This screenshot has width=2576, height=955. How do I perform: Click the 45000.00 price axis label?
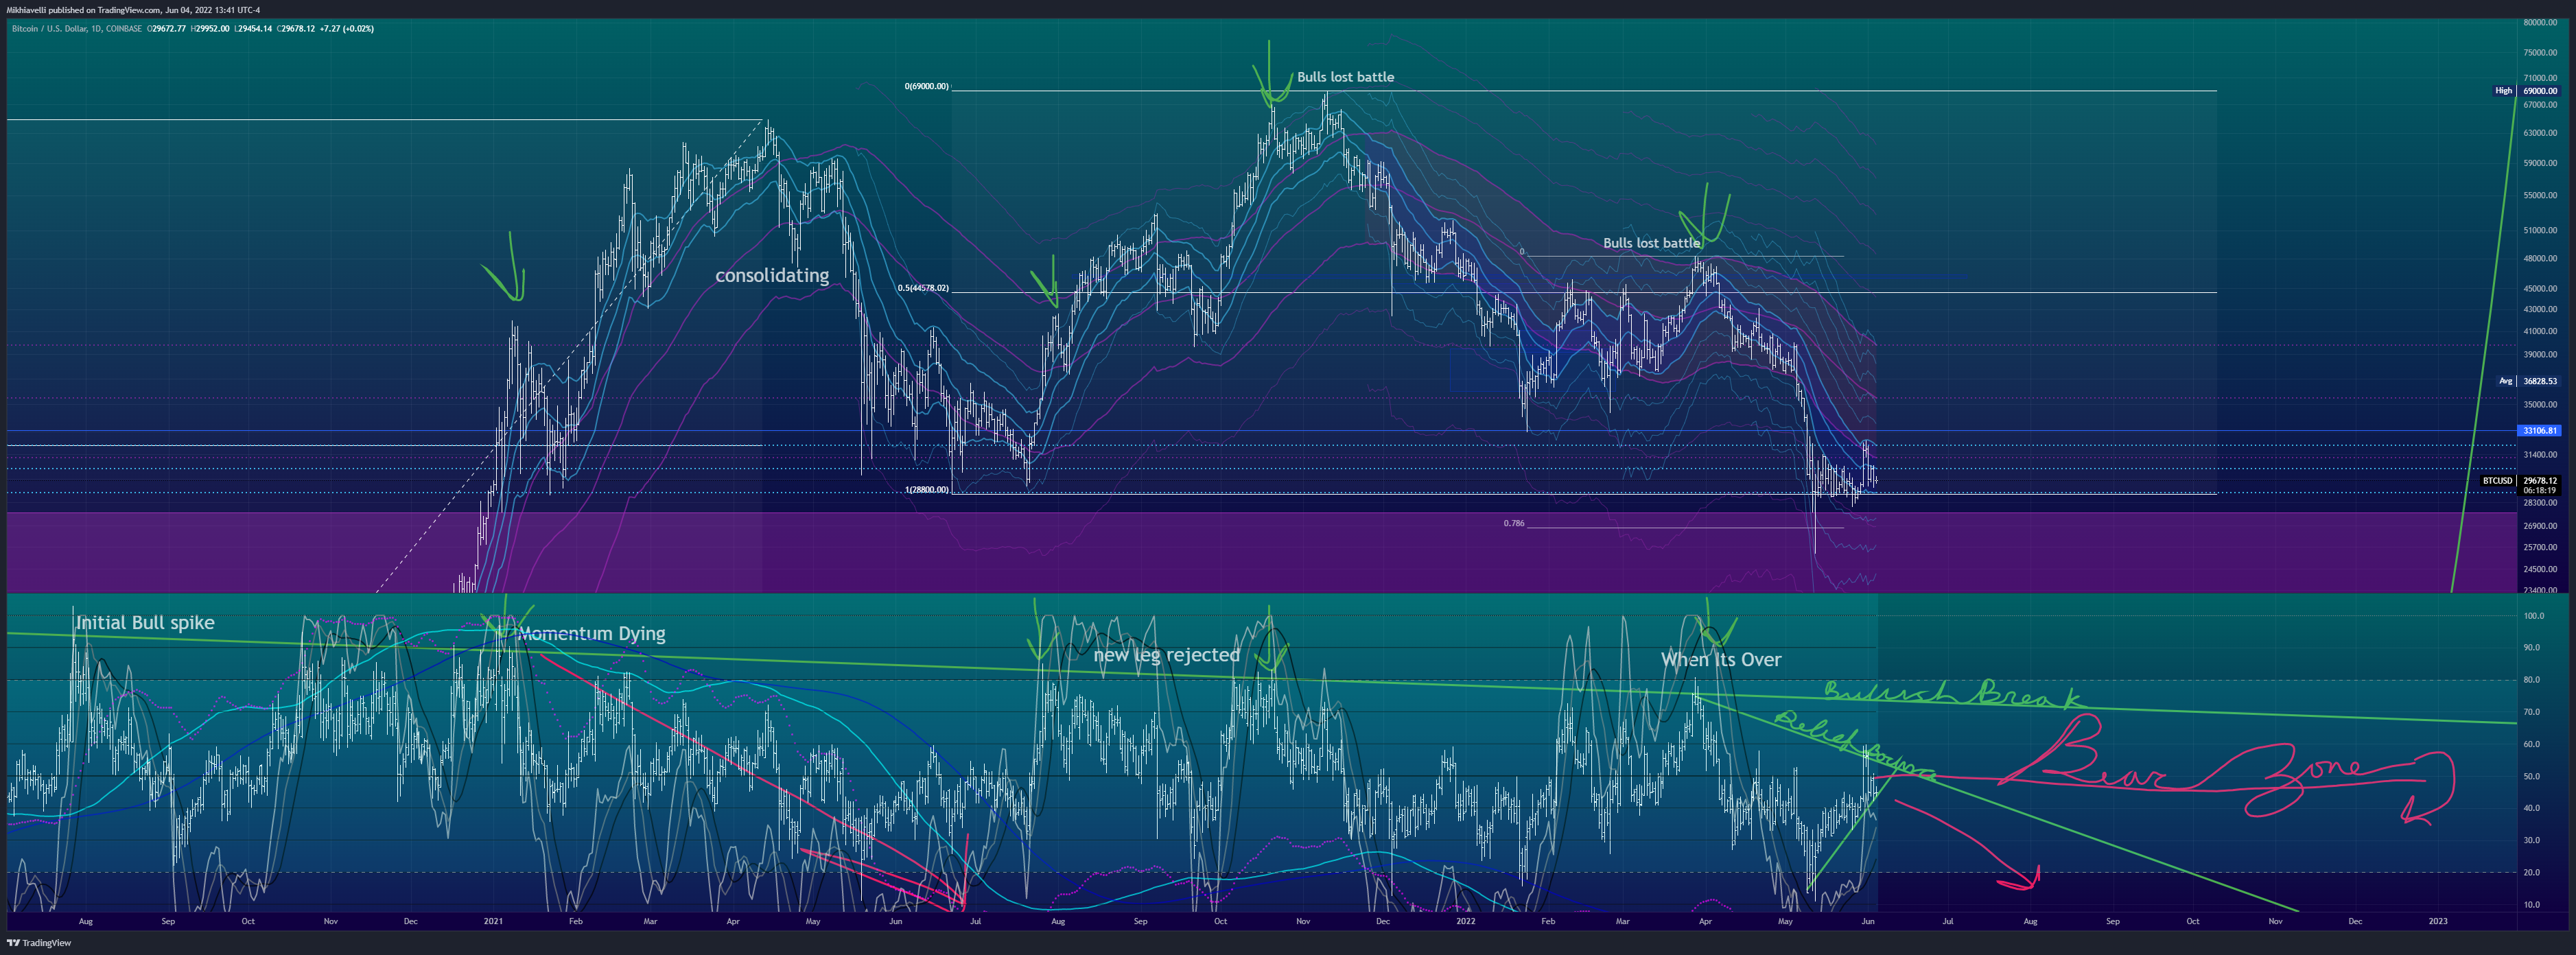pyautogui.click(x=2539, y=289)
